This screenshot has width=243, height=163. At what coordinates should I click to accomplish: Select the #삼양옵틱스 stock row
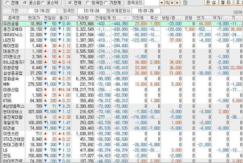coord(123,106)
